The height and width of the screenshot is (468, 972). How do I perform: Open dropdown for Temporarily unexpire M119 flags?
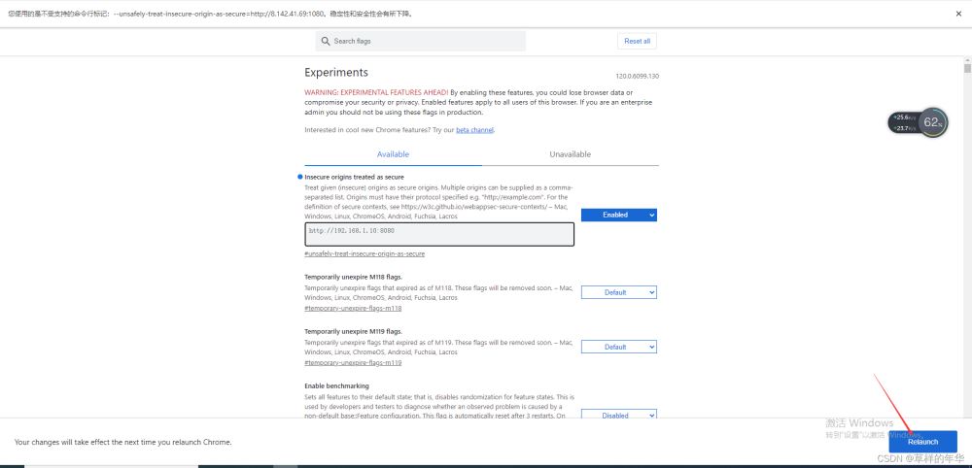[618, 348]
